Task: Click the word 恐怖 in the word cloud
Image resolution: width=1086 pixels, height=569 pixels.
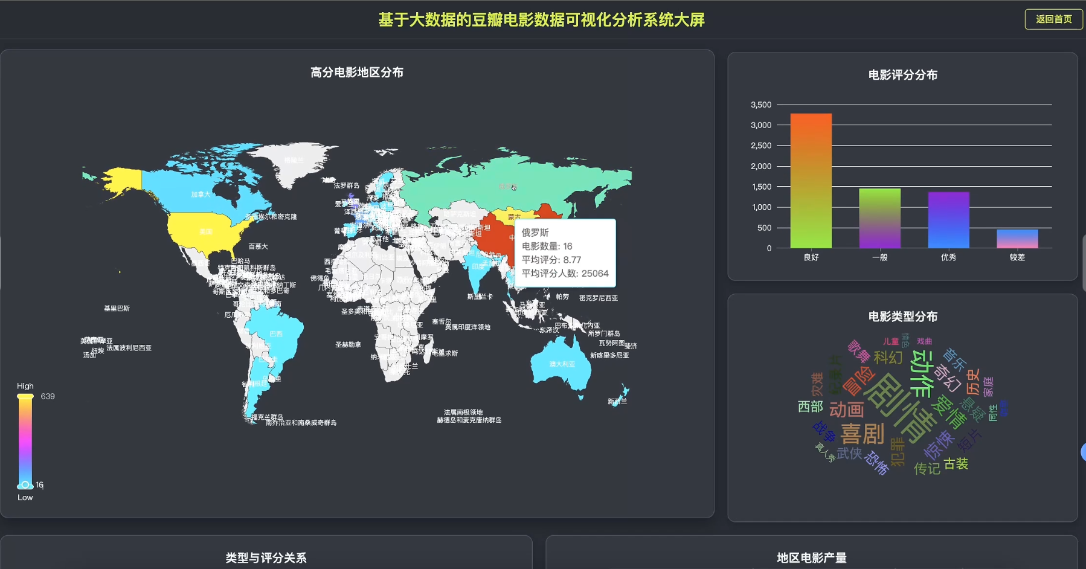Action: pyautogui.click(x=876, y=463)
